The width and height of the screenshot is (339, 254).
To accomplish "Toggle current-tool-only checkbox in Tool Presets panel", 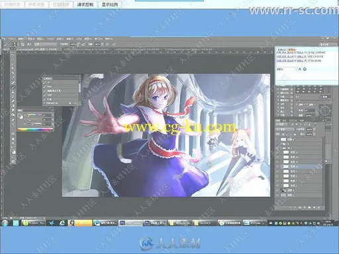I will coord(44,103).
